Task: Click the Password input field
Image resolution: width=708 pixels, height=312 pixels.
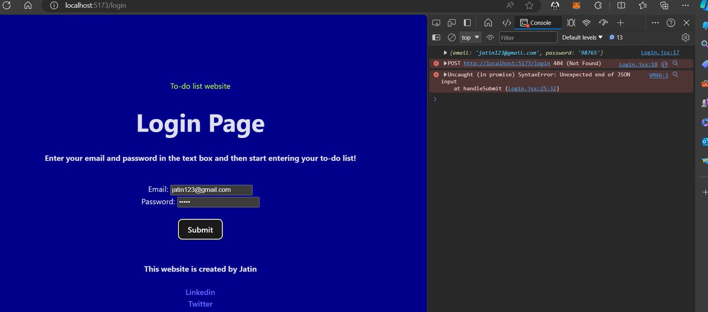Action: 218,202
